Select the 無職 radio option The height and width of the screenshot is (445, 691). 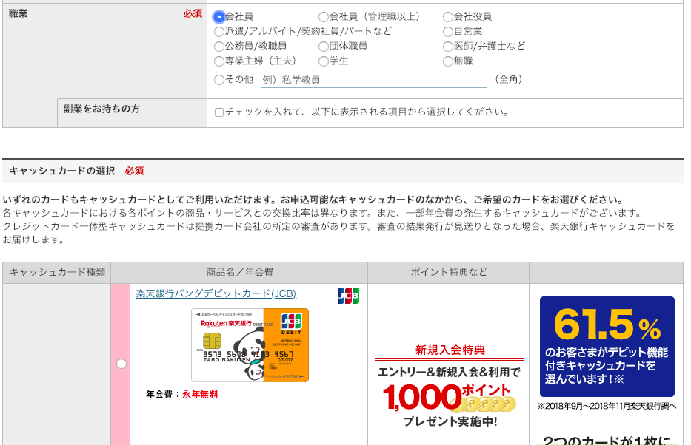[448, 61]
